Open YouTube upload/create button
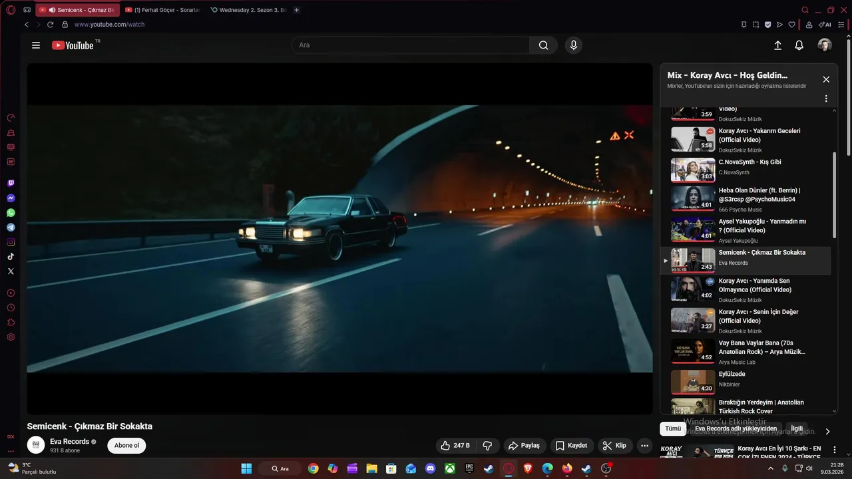This screenshot has height=479, width=852. point(777,45)
